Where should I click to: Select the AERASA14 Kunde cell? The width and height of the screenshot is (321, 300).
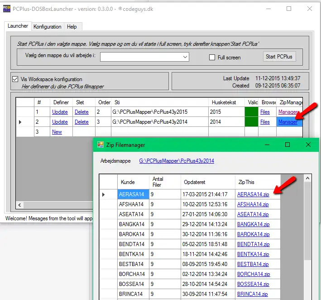133,194
